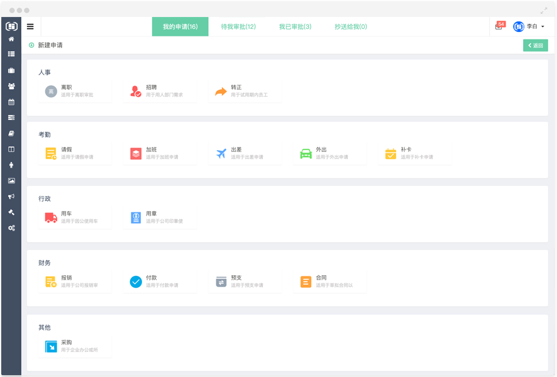The height and width of the screenshot is (377, 557).
Task: Open the megaphone announcements sidebar icon
Action: click(11, 196)
